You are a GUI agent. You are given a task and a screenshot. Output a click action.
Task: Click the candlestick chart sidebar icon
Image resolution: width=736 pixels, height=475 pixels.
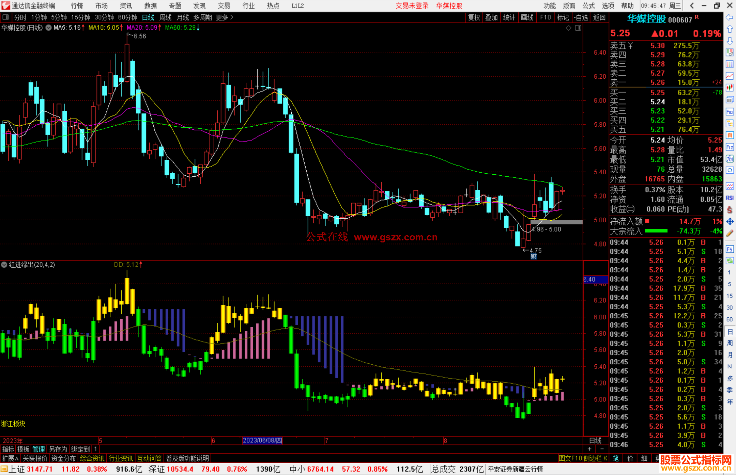click(730, 88)
